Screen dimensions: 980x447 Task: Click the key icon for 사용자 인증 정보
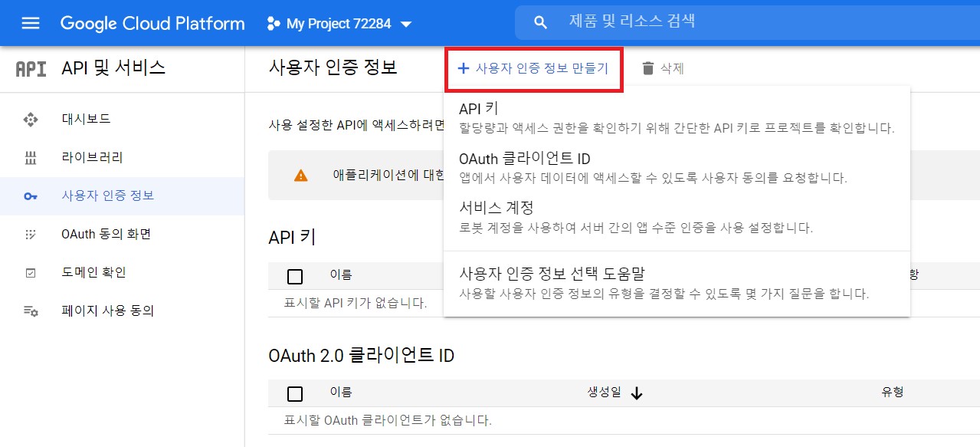[x=31, y=196]
